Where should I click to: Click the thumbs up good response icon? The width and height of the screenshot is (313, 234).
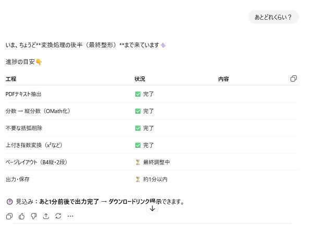(21, 216)
